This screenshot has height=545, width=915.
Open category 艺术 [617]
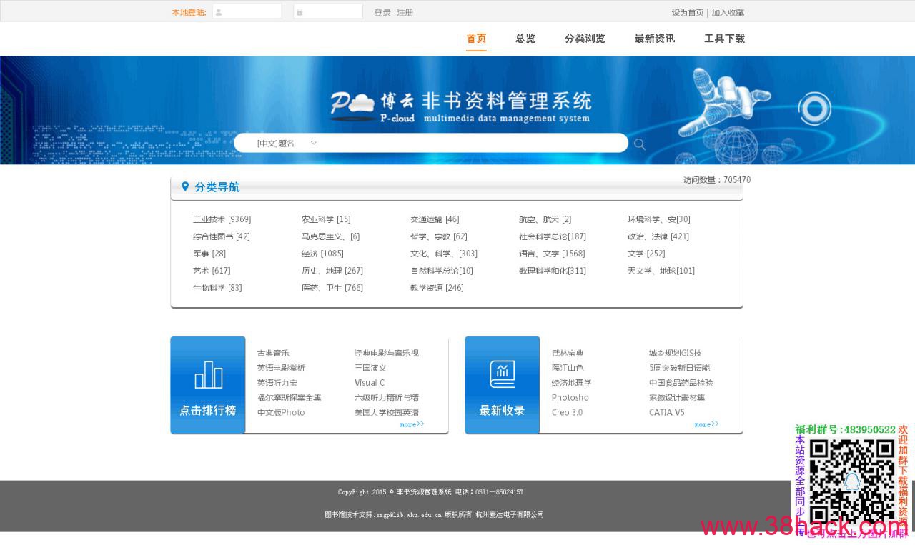click(211, 271)
